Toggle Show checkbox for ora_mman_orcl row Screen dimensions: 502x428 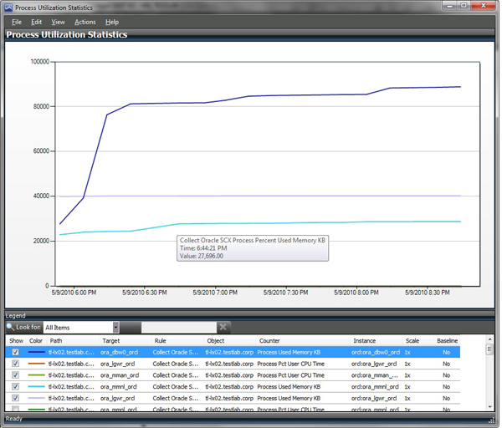15,376
